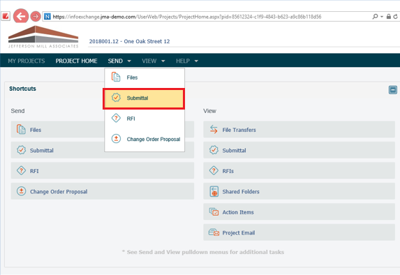This screenshot has height=275, width=400.
Task: Choose Files in the Send dropdown menu
Action: tap(145, 77)
